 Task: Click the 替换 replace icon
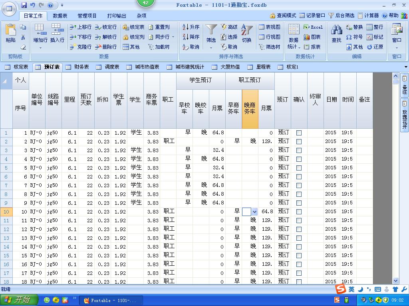349,27
